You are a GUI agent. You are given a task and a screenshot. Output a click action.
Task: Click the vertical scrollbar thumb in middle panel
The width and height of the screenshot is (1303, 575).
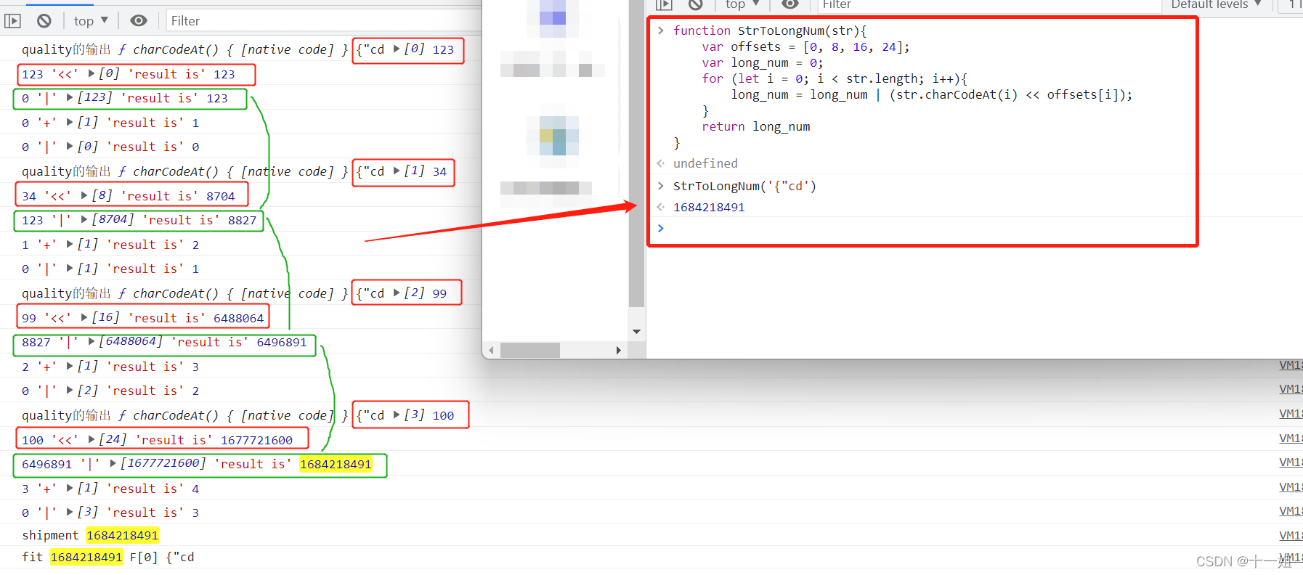tap(636, 154)
